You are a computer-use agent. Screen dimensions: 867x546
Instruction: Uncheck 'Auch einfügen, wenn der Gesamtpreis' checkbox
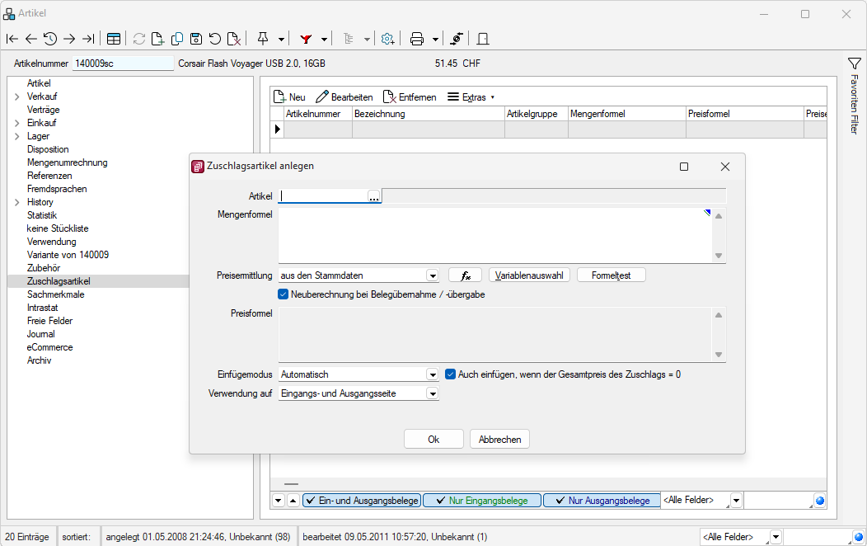coord(450,374)
